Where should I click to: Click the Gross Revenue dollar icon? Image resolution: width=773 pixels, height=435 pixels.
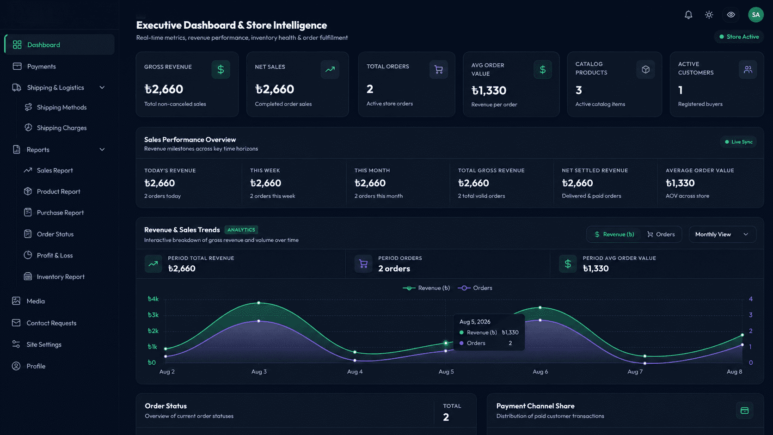click(221, 69)
